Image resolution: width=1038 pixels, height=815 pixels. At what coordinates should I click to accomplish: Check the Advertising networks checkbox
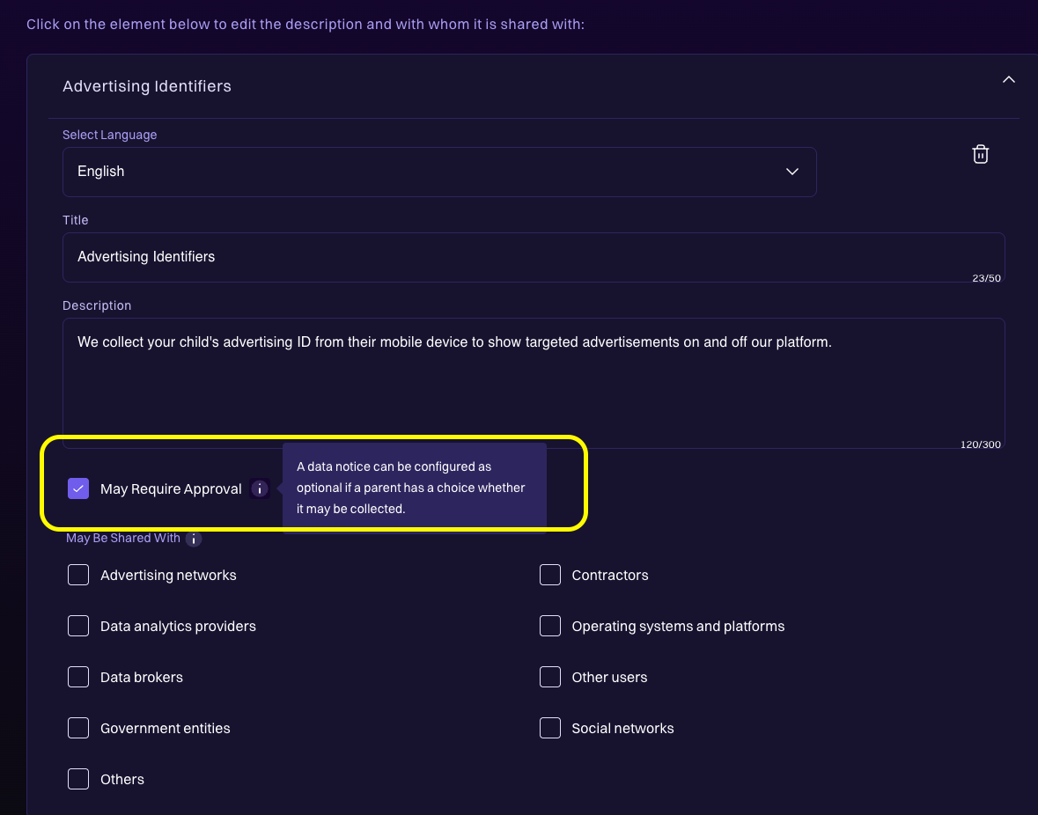pos(77,575)
